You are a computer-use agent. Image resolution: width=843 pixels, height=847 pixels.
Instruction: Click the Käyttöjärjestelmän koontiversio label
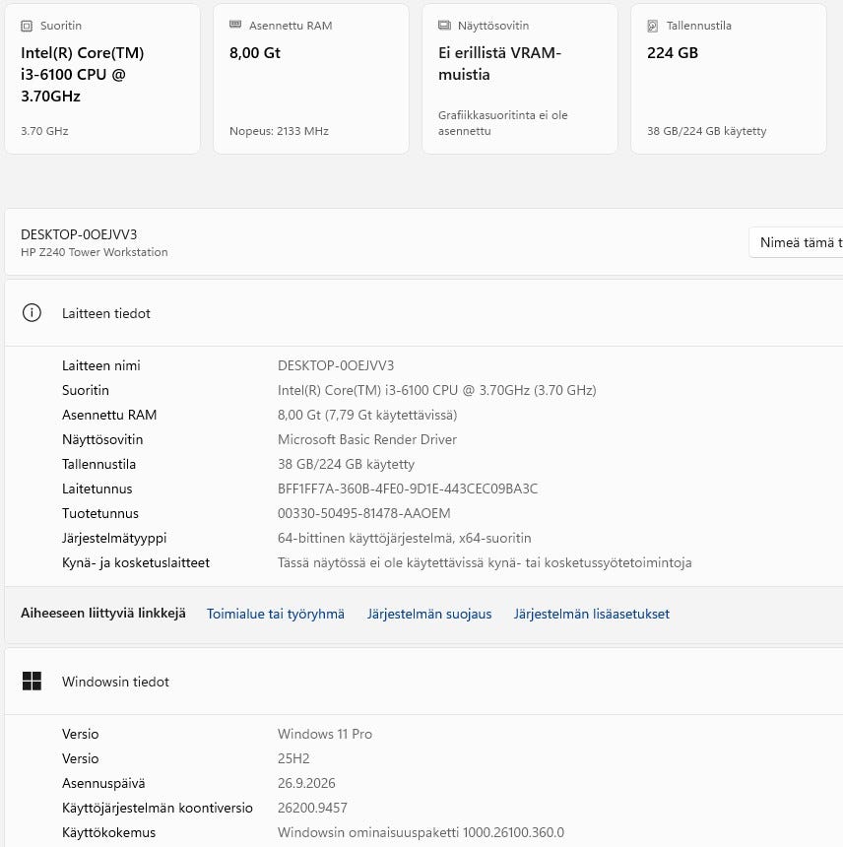pyautogui.click(x=158, y=808)
